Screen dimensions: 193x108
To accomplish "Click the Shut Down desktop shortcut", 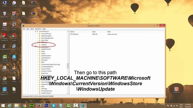I will click(176, 90).
